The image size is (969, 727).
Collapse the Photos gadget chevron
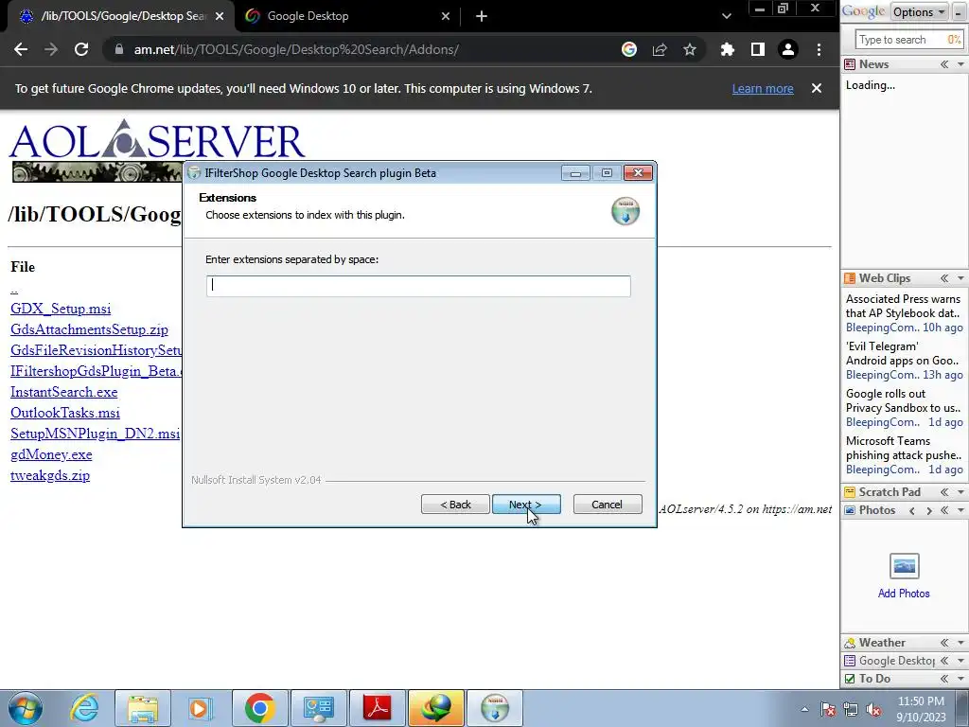[944, 510]
